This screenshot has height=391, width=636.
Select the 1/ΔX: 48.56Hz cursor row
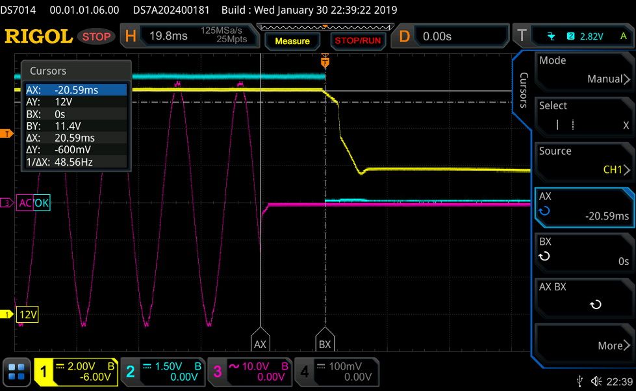[x=76, y=162]
